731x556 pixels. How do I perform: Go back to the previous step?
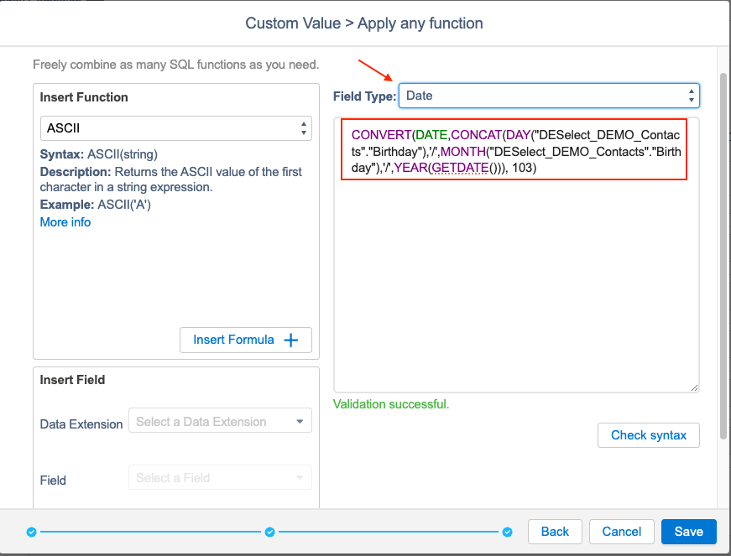tap(555, 532)
